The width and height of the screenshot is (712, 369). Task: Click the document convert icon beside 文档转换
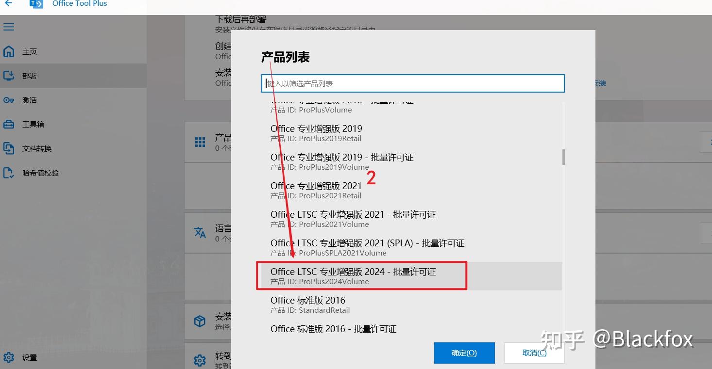[9, 148]
